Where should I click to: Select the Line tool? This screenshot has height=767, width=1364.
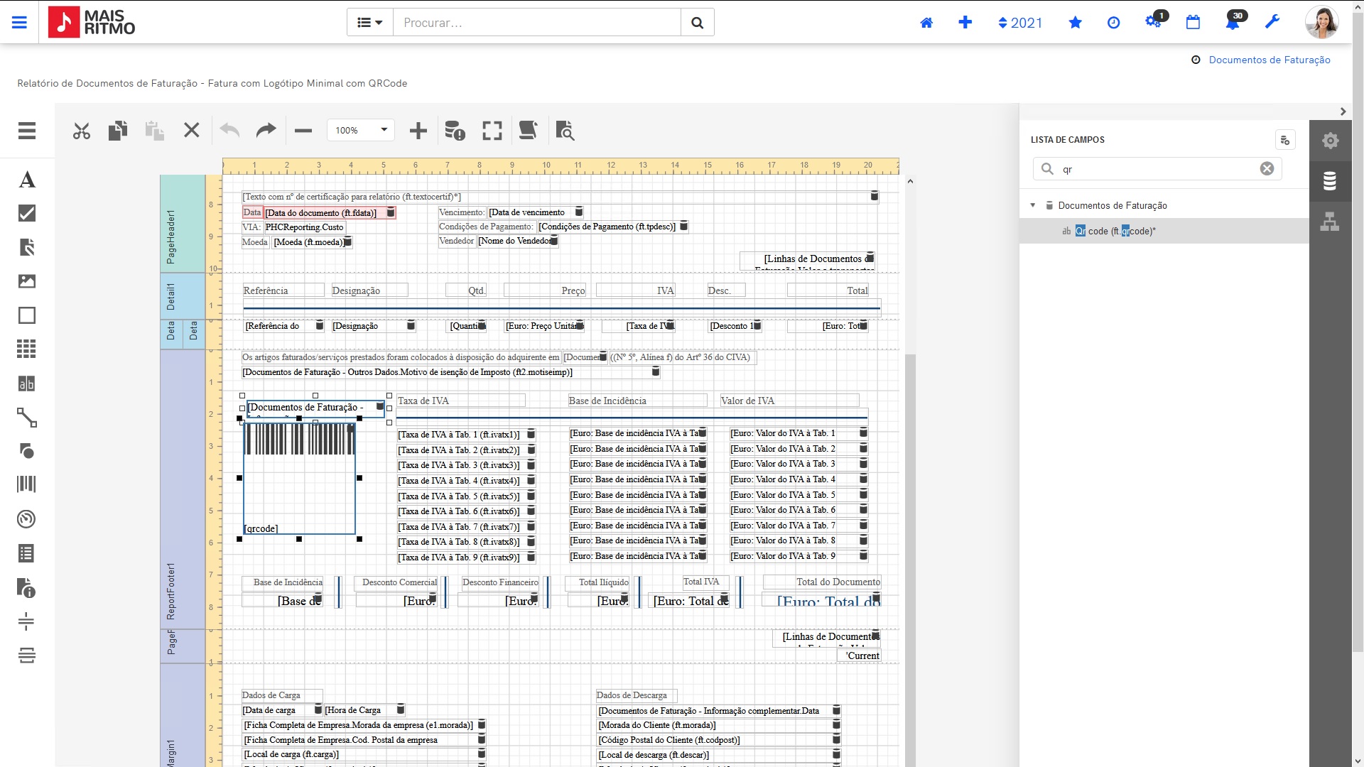point(27,418)
